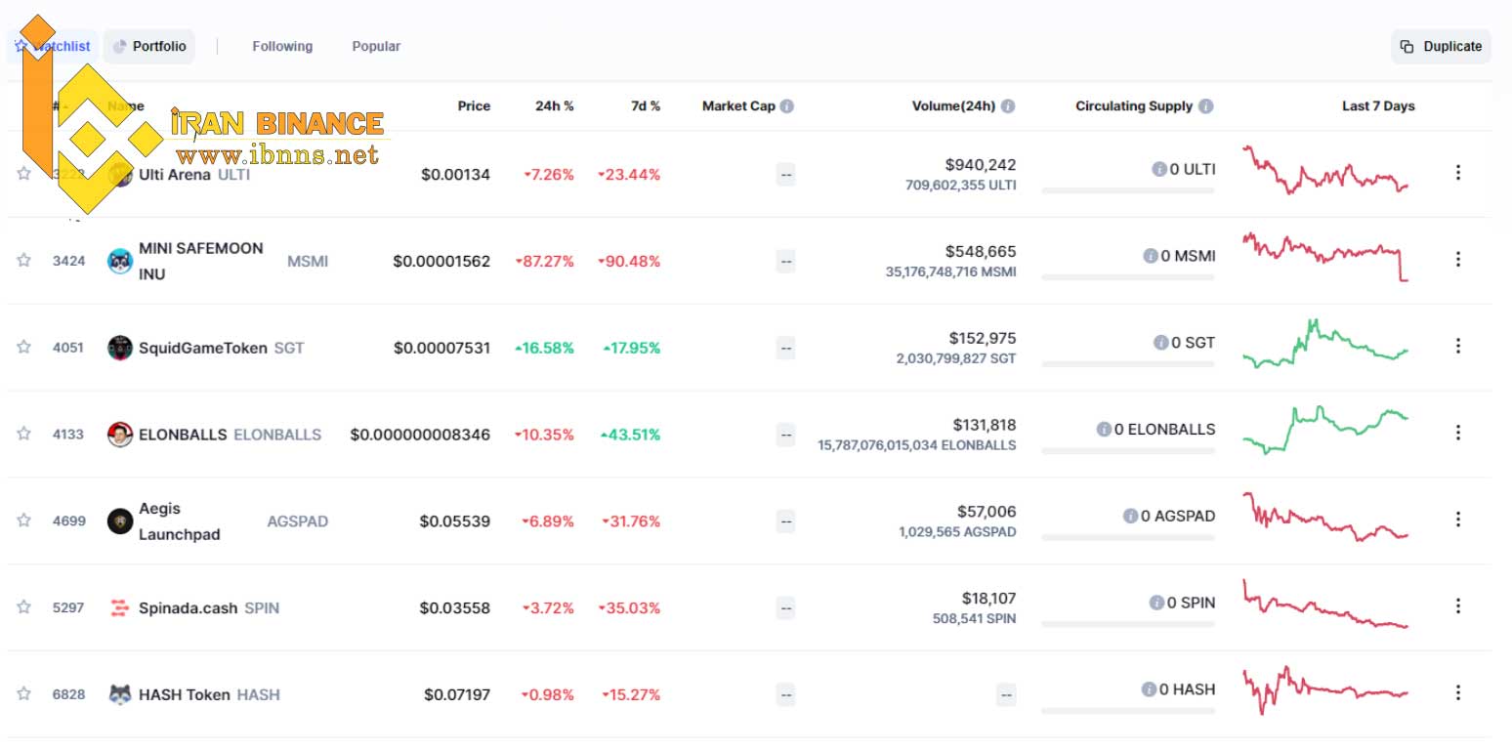Click ELONBALLS coin logo
This screenshot has height=750, width=1512.
coord(120,435)
